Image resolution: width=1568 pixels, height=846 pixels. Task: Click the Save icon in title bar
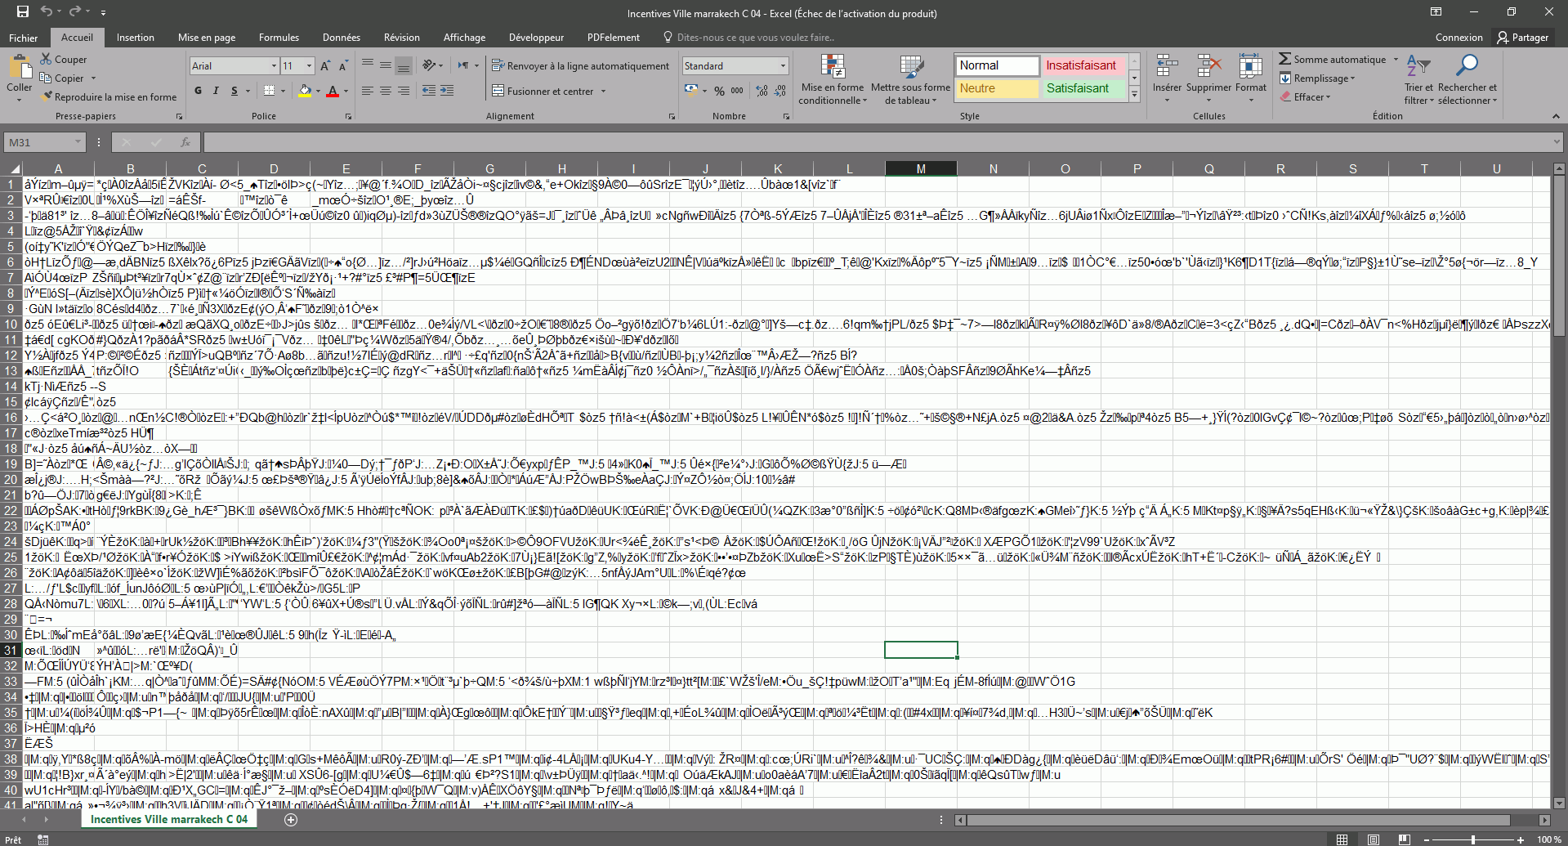pyautogui.click(x=22, y=11)
